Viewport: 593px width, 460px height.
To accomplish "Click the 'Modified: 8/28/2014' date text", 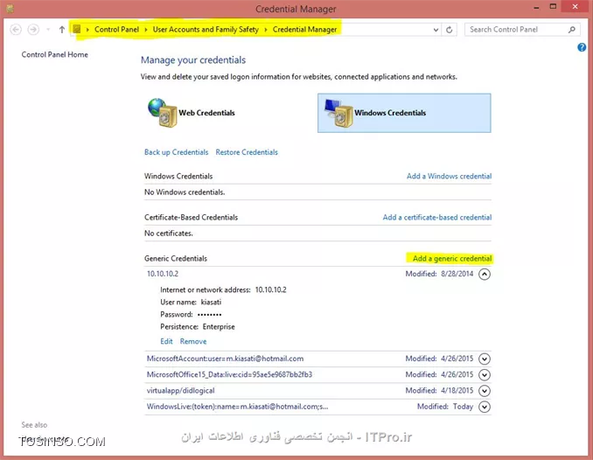I will click(439, 274).
